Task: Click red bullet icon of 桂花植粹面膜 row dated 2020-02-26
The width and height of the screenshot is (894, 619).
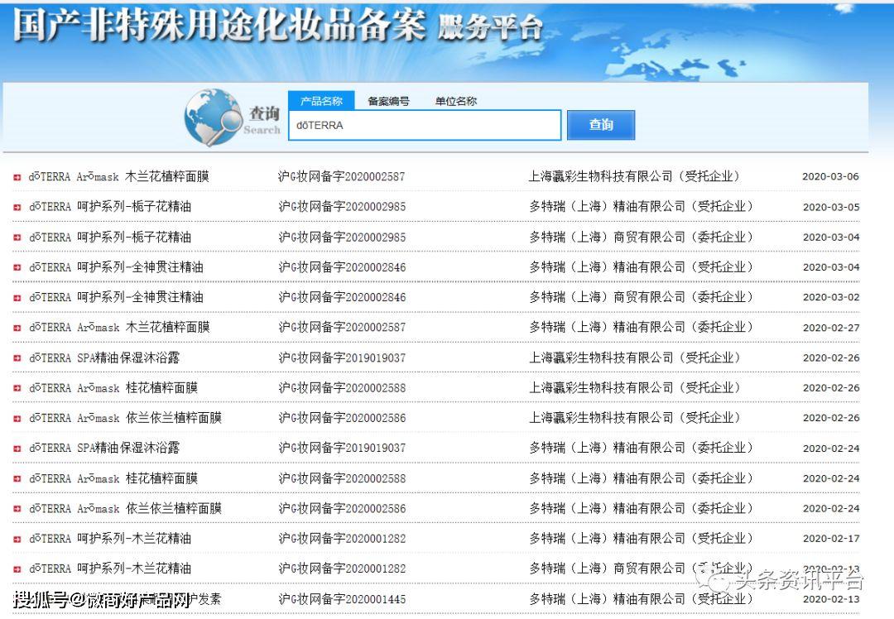Action: click(x=17, y=389)
